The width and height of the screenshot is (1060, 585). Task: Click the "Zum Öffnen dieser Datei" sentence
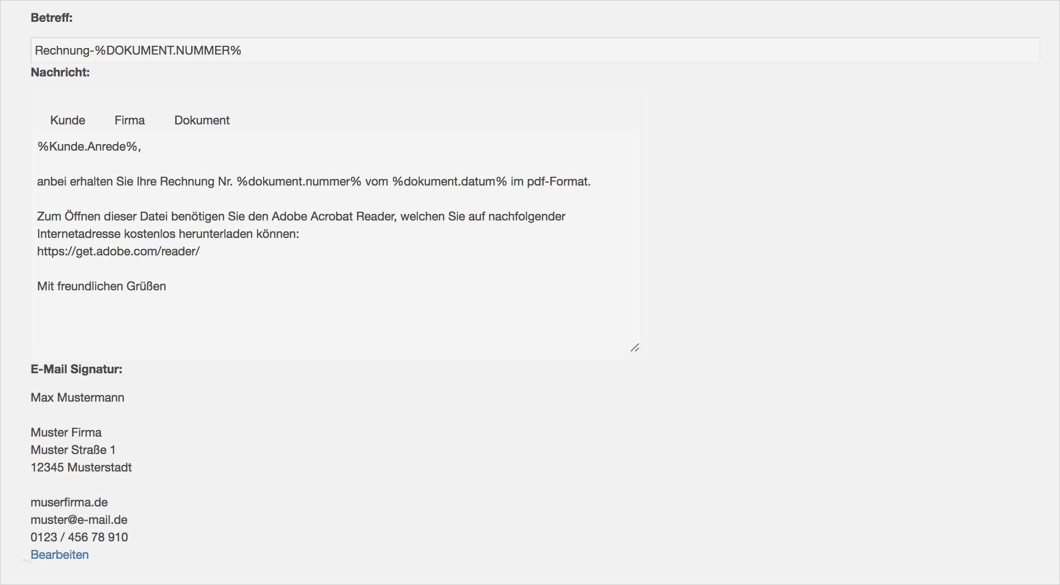click(x=301, y=216)
